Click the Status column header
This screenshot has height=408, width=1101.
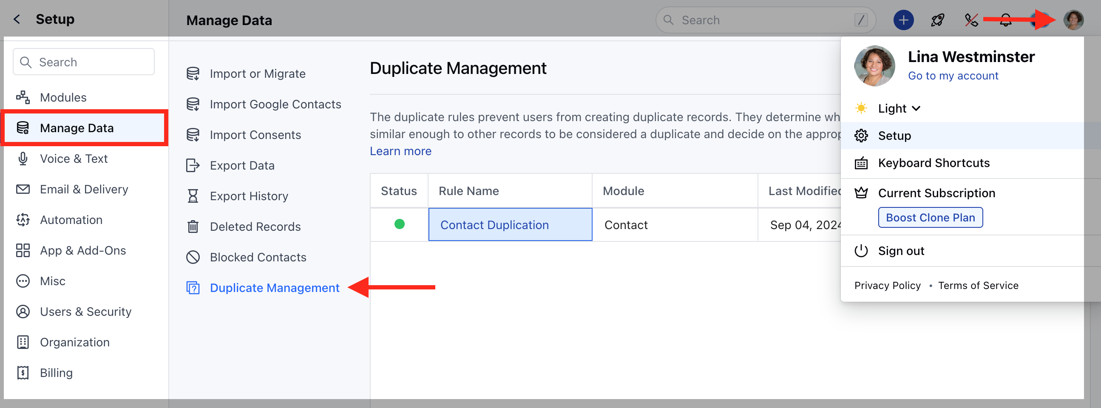[399, 191]
